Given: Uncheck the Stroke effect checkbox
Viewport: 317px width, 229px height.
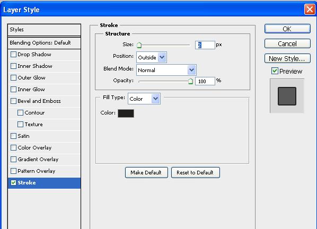Looking at the screenshot, I should 13,183.
